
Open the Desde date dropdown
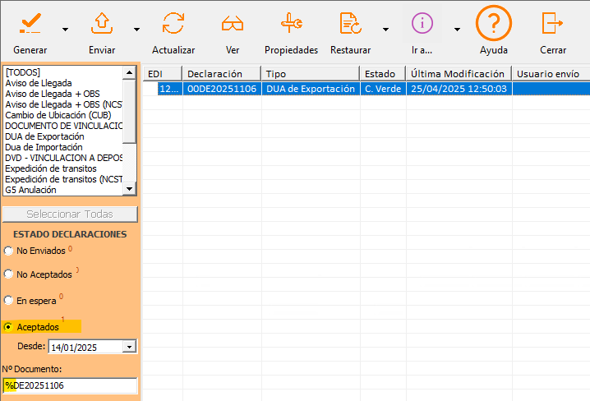(x=129, y=348)
